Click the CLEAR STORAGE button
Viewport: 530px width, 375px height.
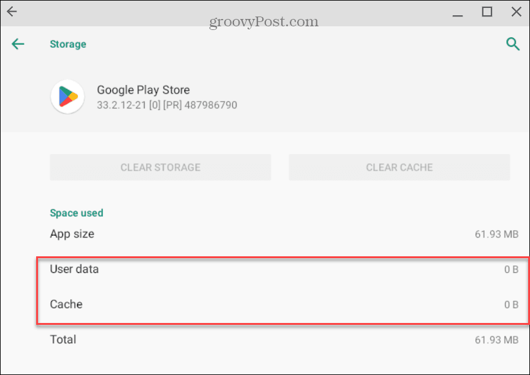(x=161, y=168)
